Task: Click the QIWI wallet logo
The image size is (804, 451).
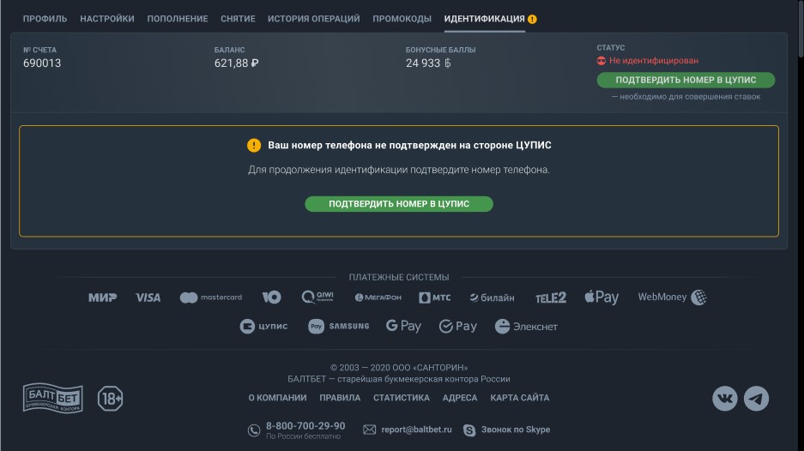Action: 317,297
